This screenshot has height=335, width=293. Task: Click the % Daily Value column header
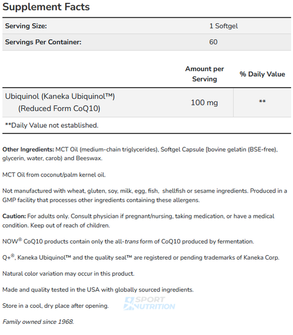(x=262, y=74)
